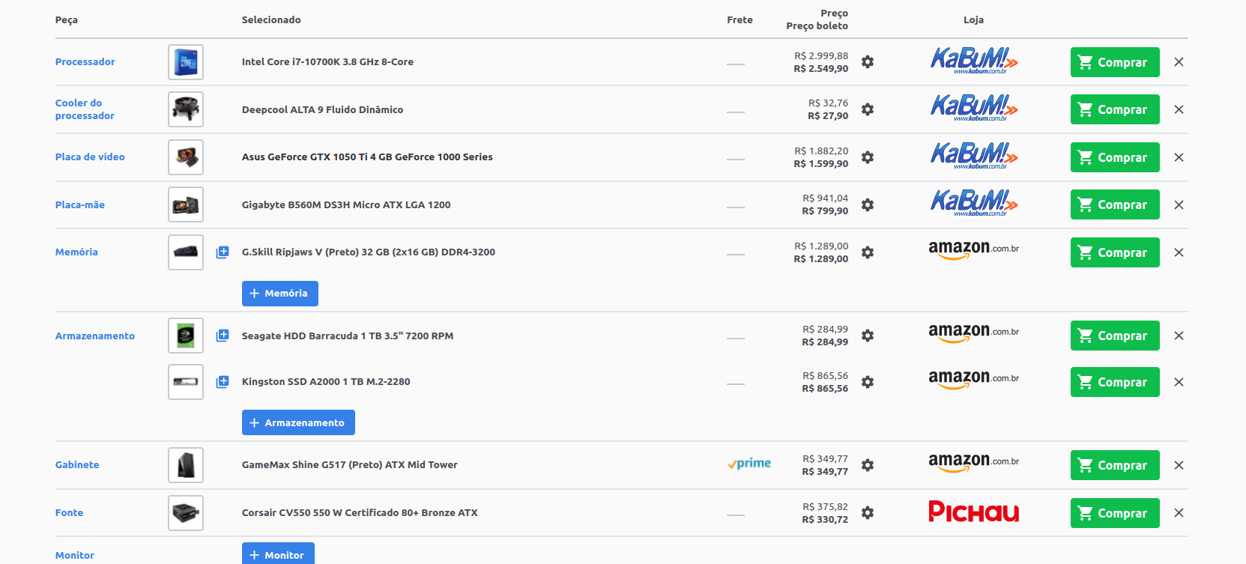This screenshot has height=564, width=1246.
Task: Duplicate G.Skill Ripjaws memory with plus icon
Action: pyautogui.click(x=223, y=252)
